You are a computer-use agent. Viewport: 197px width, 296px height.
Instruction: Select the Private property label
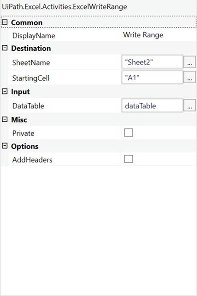(23, 134)
